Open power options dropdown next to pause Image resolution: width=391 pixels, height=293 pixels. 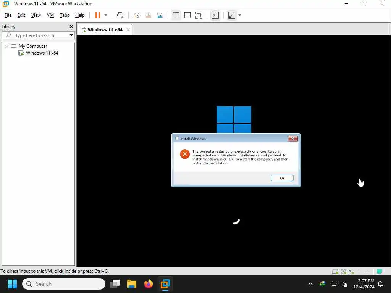[106, 15]
